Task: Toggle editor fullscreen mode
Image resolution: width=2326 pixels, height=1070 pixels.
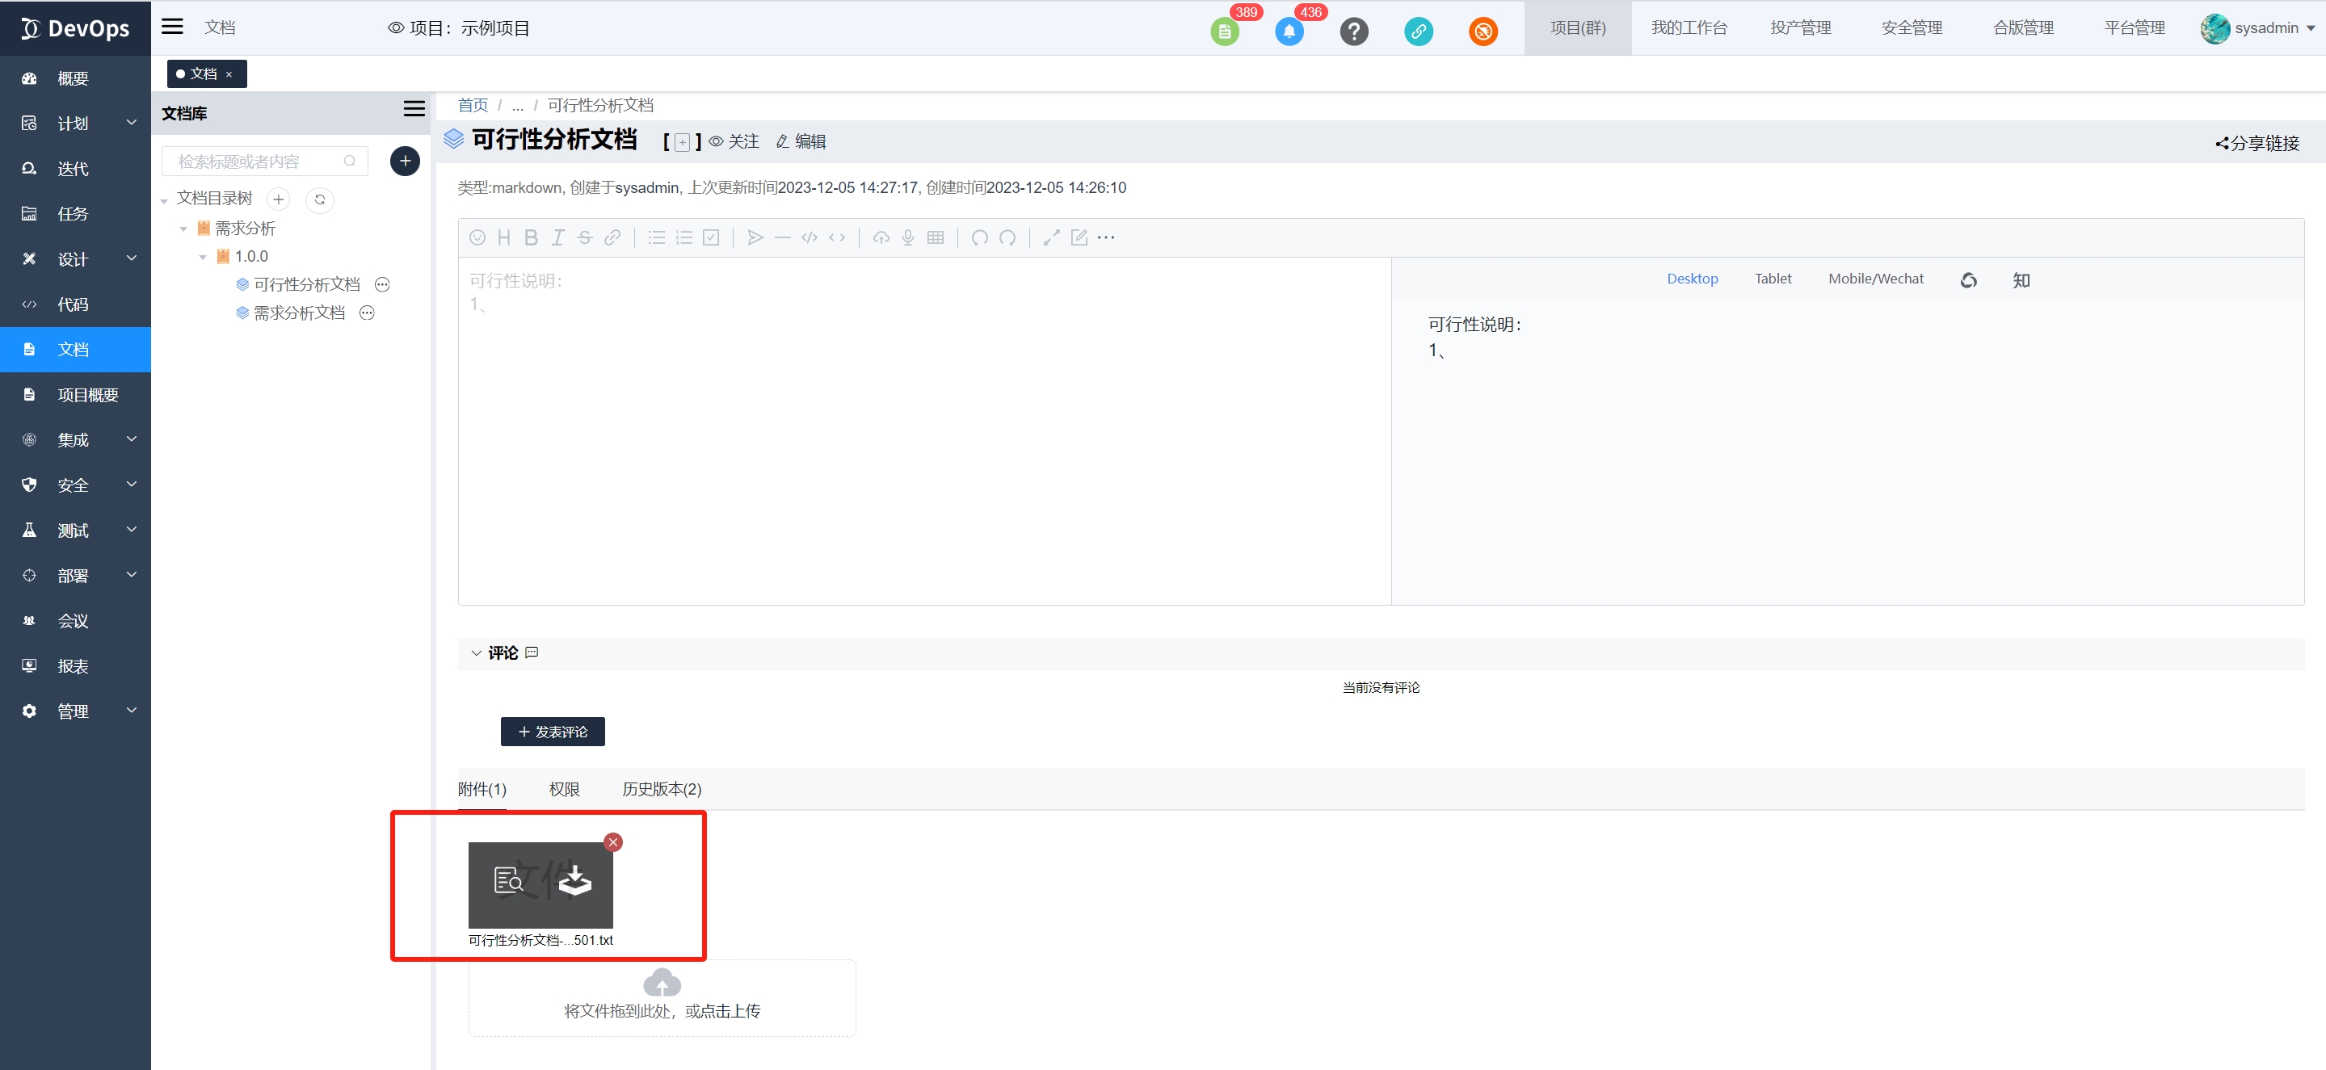Action: pyautogui.click(x=1051, y=237)
